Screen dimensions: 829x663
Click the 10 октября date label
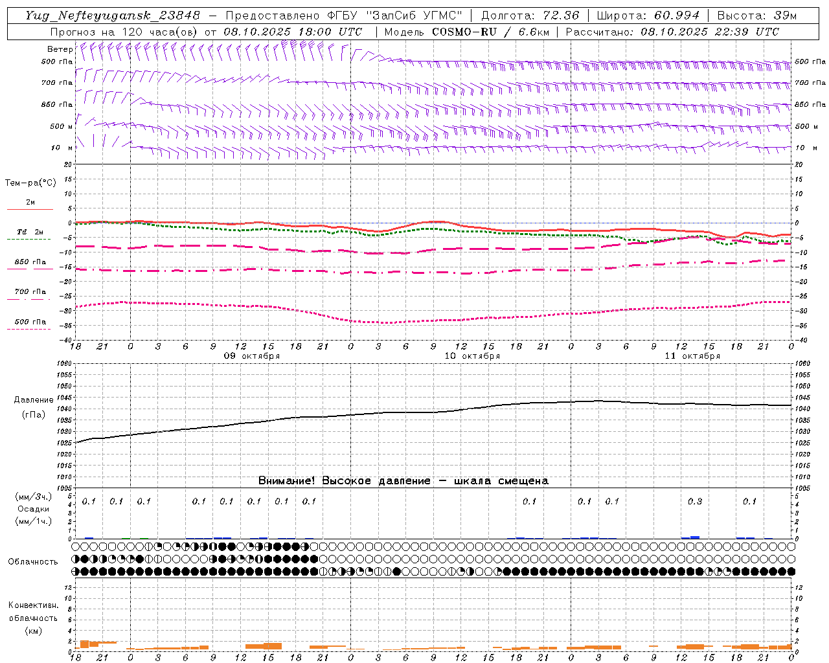[472, 356]
